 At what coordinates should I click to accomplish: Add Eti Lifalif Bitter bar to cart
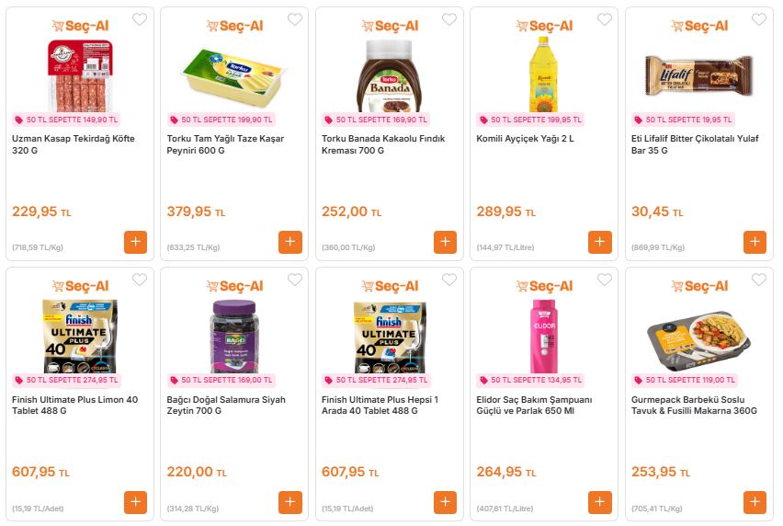(755, 243)
